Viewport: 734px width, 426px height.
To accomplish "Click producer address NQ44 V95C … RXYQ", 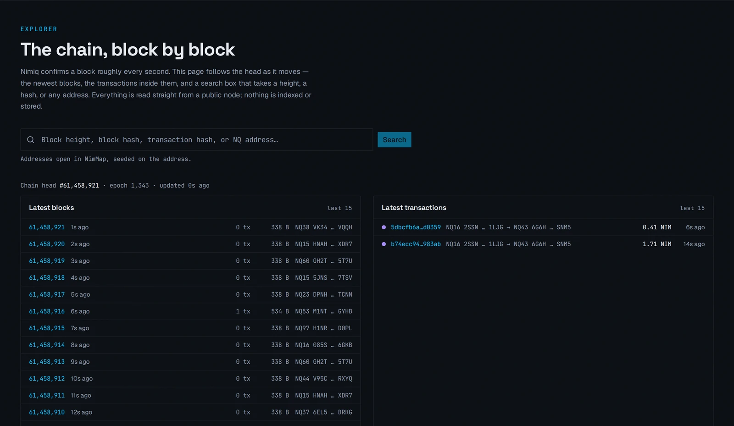I will (323, 379).
